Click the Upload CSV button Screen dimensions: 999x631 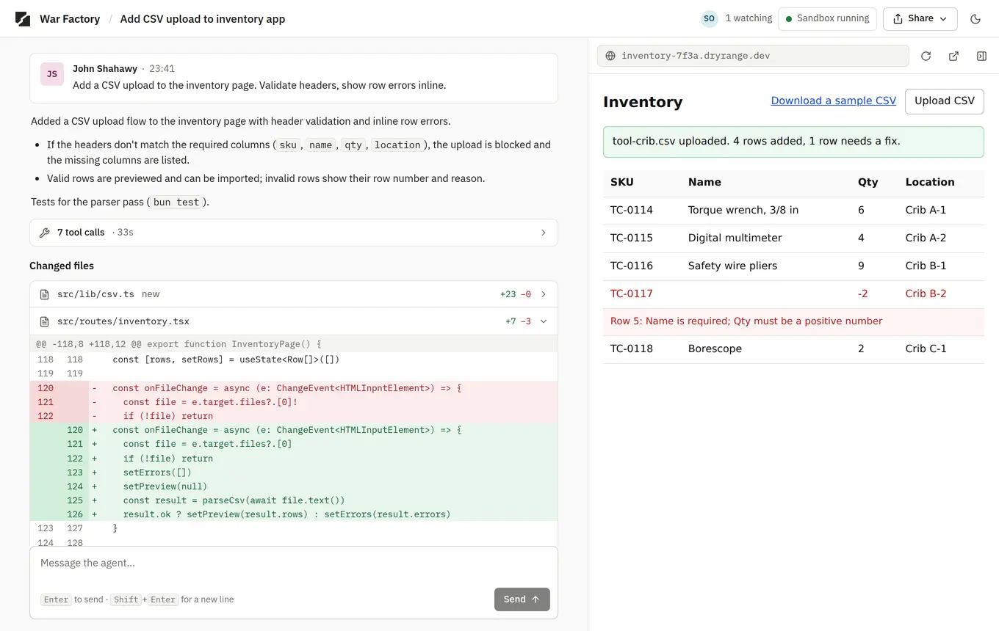pyautogui.click(x=944, y=101)
